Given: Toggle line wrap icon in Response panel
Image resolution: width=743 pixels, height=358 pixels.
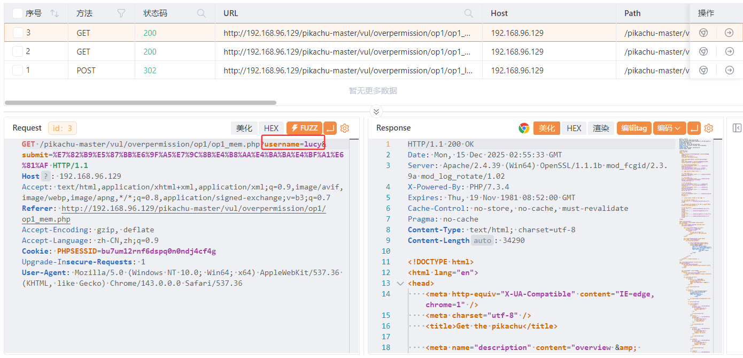Looking at the screenshot, I should [694, 128].
